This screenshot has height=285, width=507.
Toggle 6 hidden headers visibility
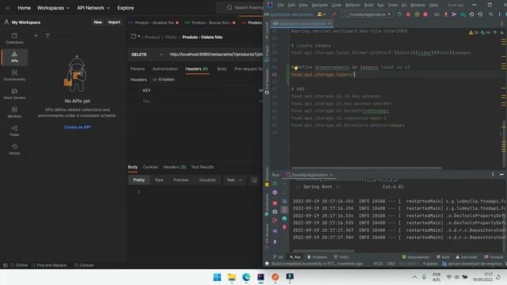point(164,79)
